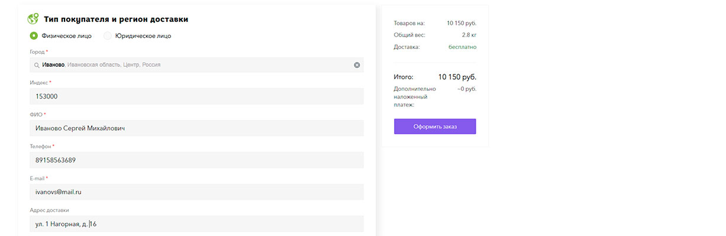Screen dimensions: 726x236
Task: Click the 'Индекс' field with 153000
Action: pyautogui.click(x=196, y=96)
